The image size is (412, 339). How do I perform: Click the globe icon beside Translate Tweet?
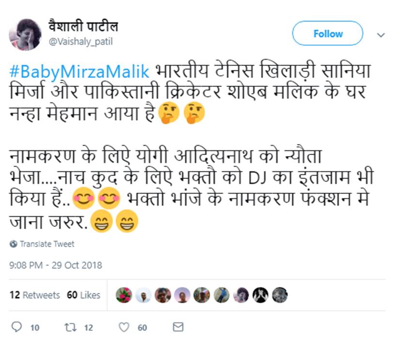coord(13,244)
